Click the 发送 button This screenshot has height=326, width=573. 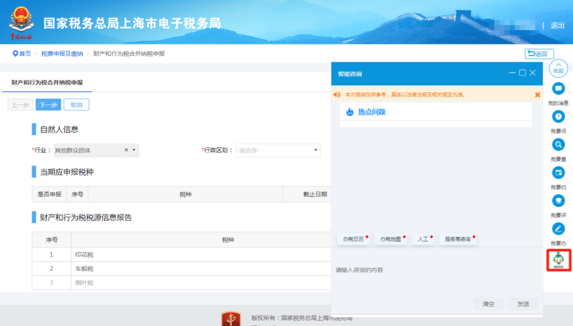pos(523,304)
